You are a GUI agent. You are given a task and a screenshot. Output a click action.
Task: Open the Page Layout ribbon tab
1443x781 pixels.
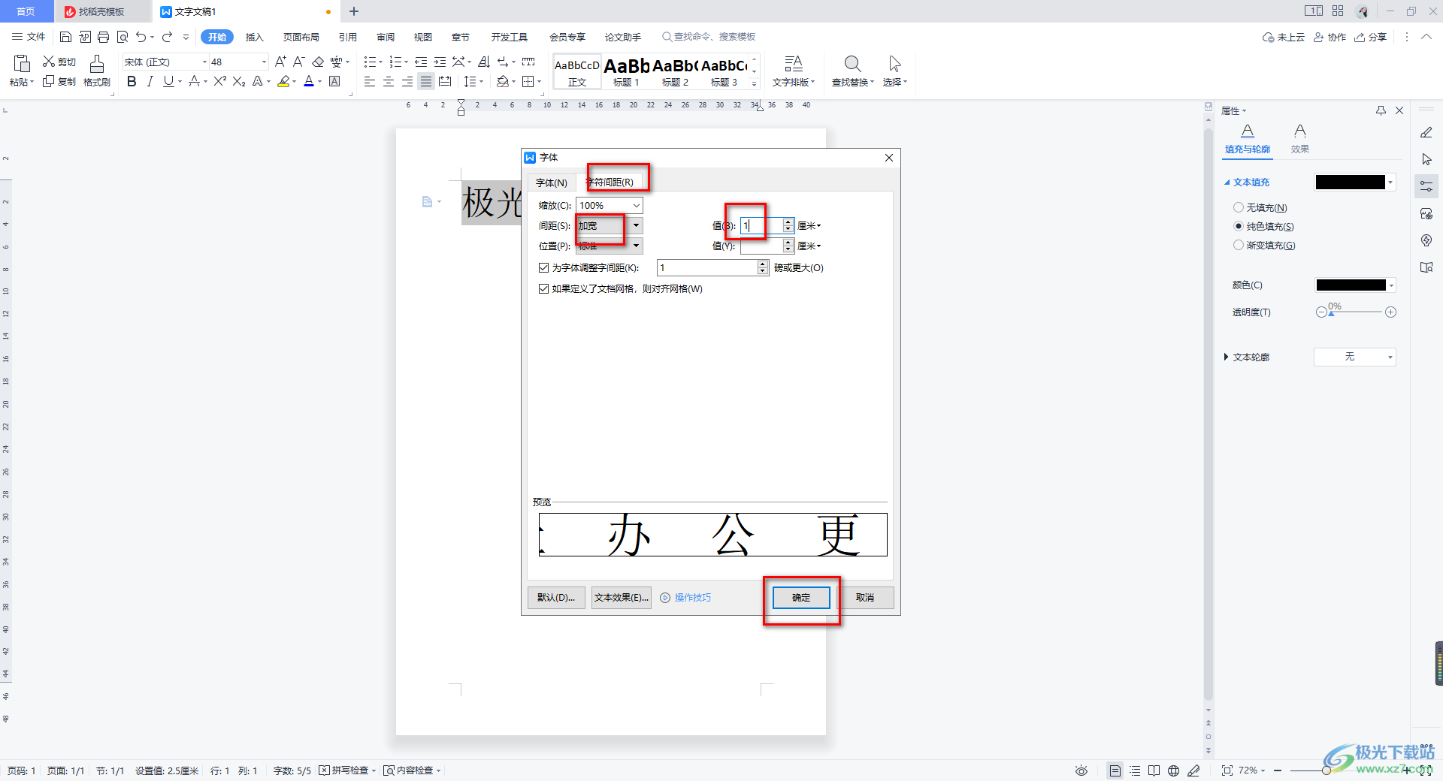coord(301,37)
